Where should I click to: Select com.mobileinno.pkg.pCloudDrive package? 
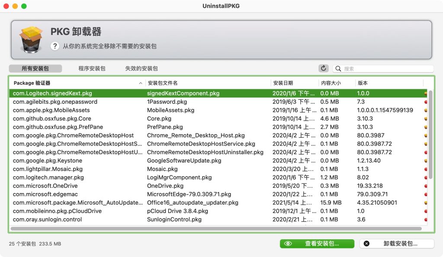(58, 211)
